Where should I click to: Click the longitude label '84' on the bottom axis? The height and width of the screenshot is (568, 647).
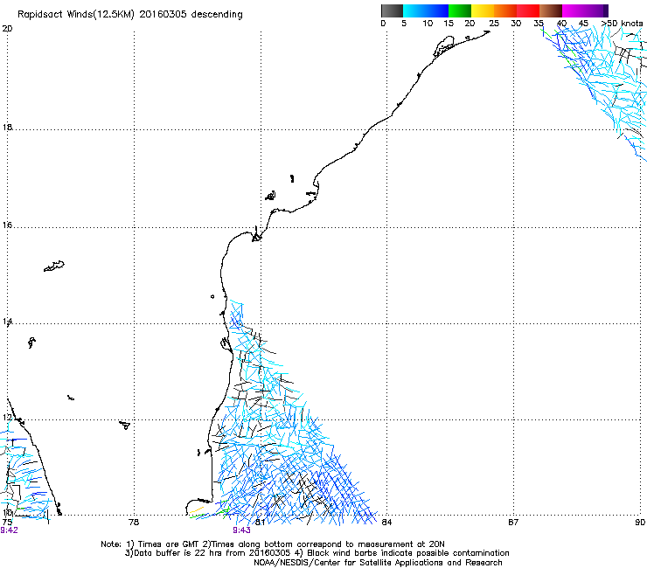(x=386, y=523)
